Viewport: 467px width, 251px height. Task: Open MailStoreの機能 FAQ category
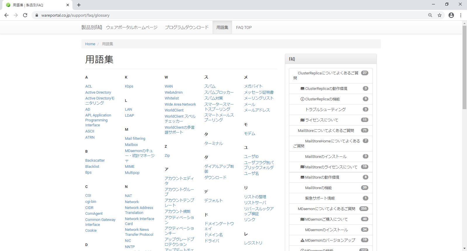tap(331, 188)
